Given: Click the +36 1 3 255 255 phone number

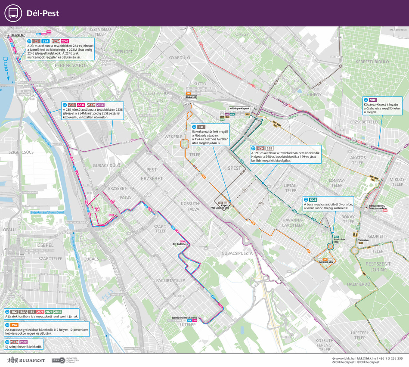Looking at the screenshot, I should 391,359.
